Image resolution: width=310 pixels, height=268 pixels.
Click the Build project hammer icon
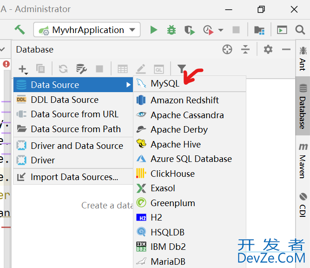20,30
